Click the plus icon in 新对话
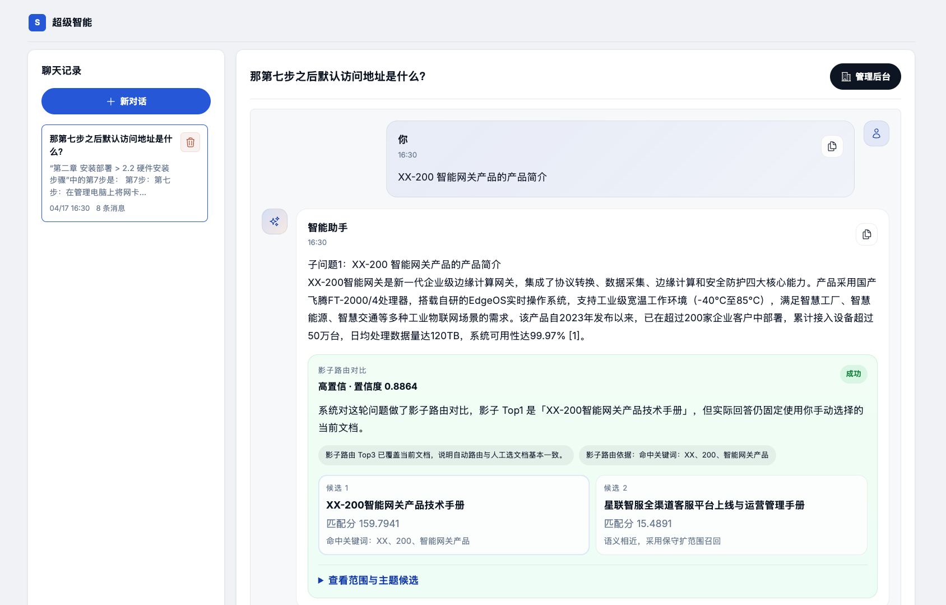 click(110, 101)
